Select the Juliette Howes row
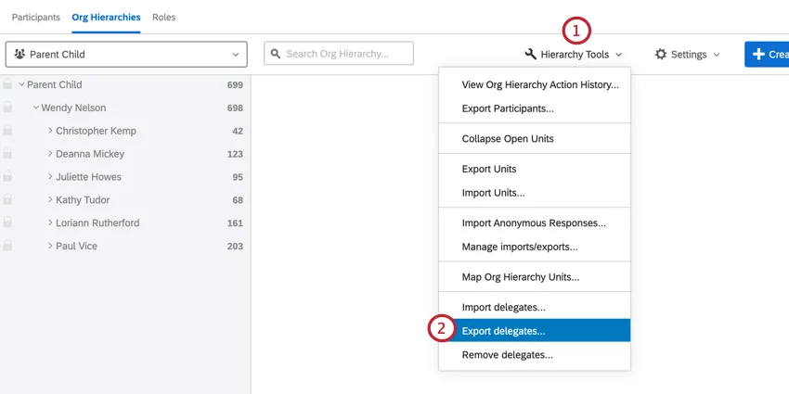This screenshot has height=394, width=789. (88, 177)
